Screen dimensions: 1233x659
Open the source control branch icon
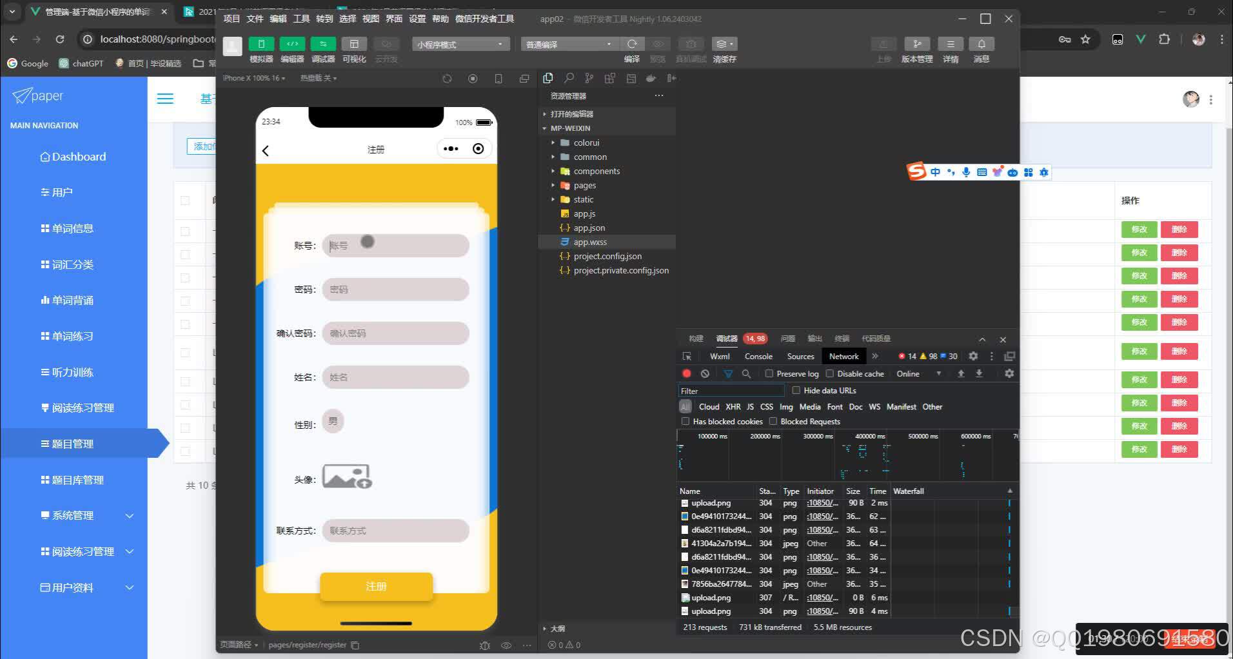[x=589, y=78]
